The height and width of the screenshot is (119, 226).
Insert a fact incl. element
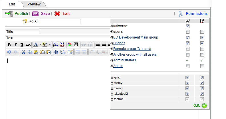[62, 45]
